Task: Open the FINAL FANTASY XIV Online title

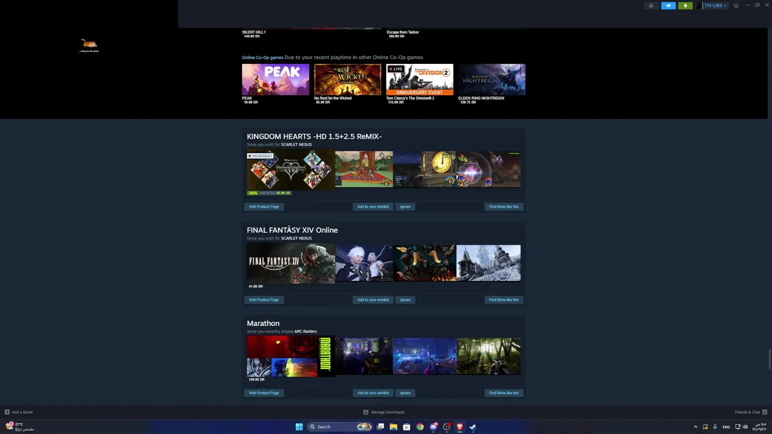Action: pos(292,230)
